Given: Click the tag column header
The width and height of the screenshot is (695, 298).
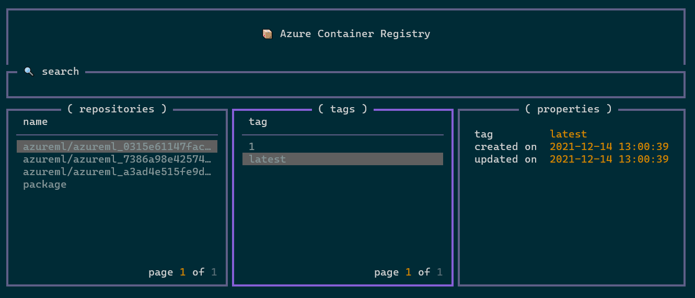Looking at the screenshot, I should (258, 122).
